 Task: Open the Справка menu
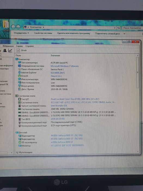(29, 46)
